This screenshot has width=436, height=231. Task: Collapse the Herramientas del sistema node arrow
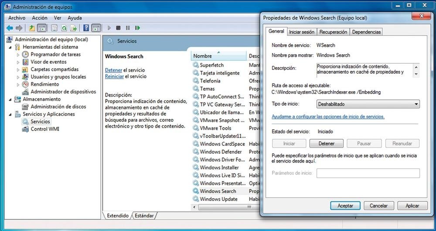(10, 47)
